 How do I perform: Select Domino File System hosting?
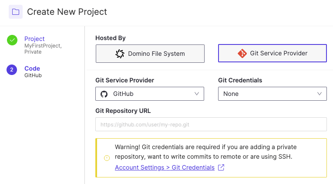150,54
